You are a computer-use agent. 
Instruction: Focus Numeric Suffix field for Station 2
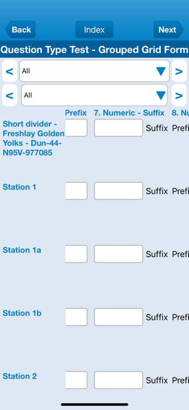pos(119,380)
